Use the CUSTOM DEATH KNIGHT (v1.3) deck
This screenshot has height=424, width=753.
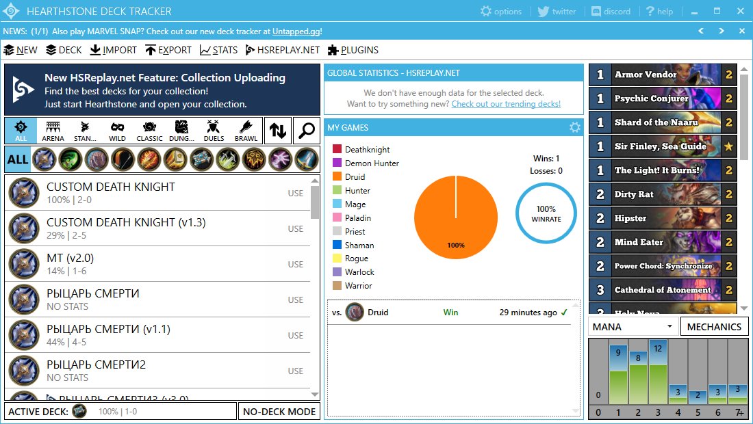point(295,229)
